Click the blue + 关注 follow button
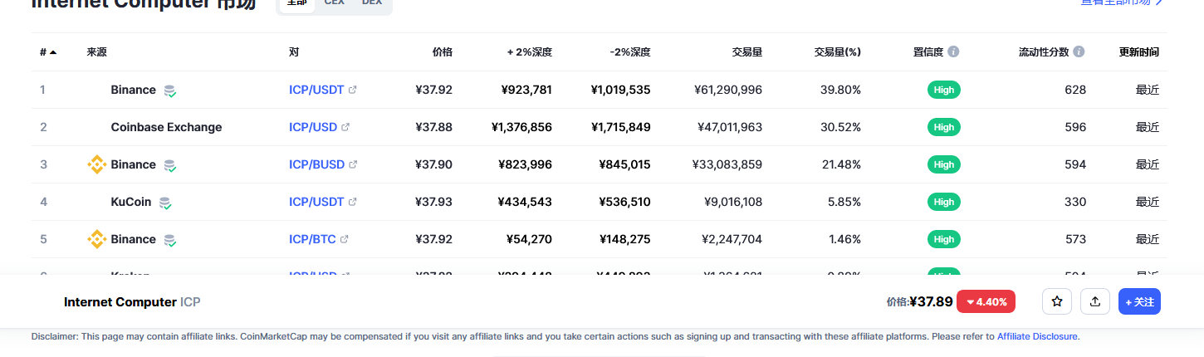 tap(1139, 301)
